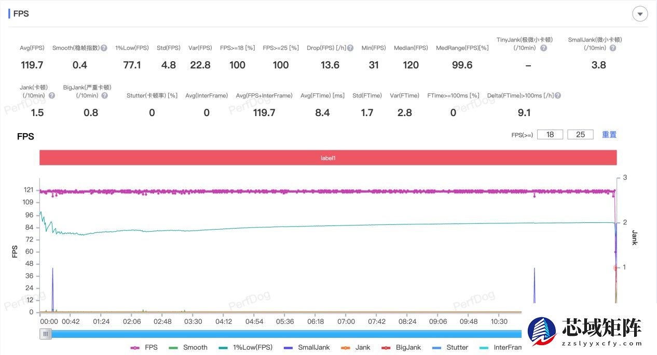Collapse the FPS panel with the arrow button
The height and width of the screenshot is (355, 657).
click(640, 14)
